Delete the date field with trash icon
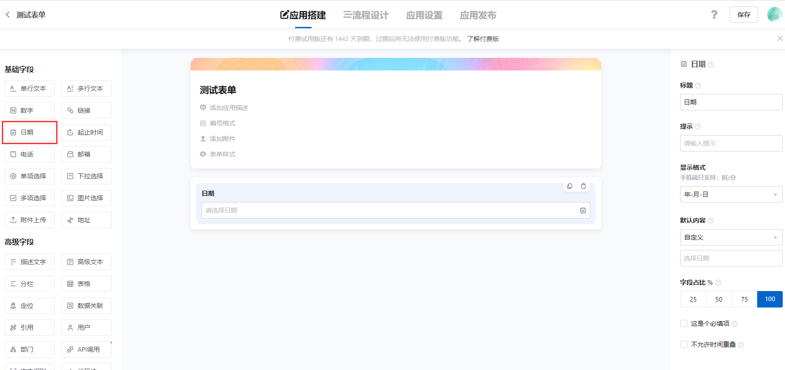The width and height of the screenshot is (785, 370). (583, 186)
